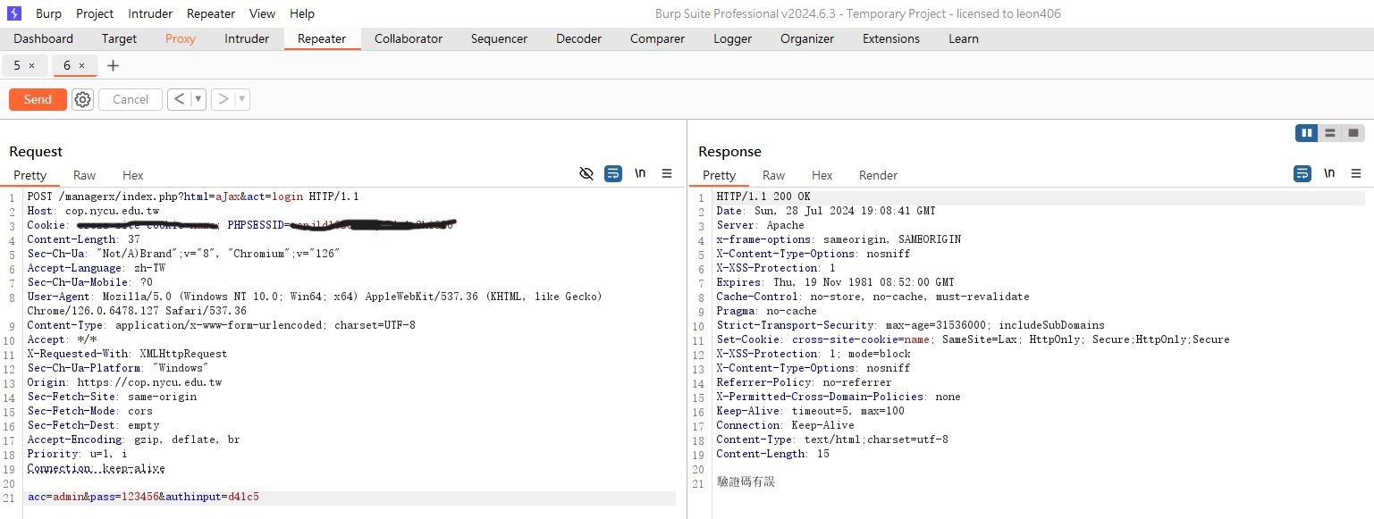Click the Content-Length: 15 response header

[772, 454]
